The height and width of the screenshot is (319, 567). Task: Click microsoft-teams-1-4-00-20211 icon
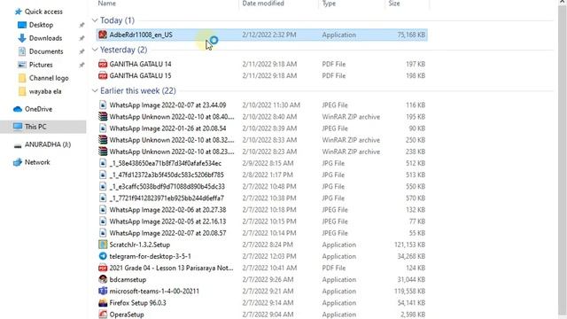tap(103, 291)
